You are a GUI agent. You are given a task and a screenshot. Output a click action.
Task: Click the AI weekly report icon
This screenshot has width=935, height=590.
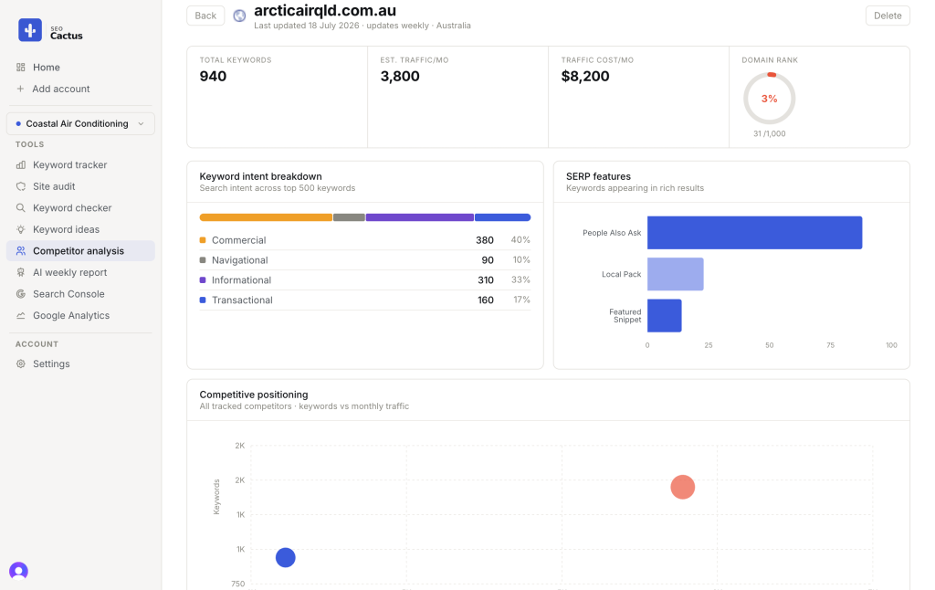point(21,272)
